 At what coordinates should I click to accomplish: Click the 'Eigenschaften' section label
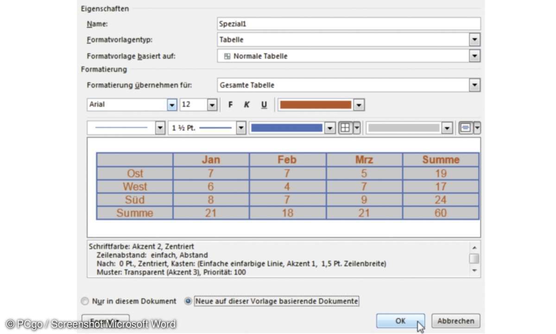pos(105,8)
